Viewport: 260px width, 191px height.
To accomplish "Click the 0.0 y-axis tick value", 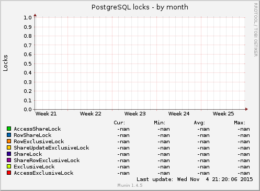I will [28, 110].
